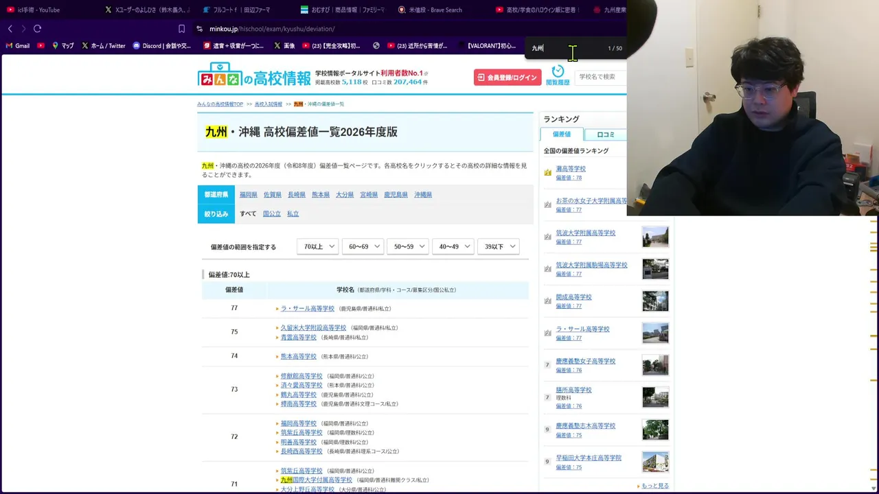Open 慶應義塾女子高等学校 in the ranking

[x=586, y=361]
